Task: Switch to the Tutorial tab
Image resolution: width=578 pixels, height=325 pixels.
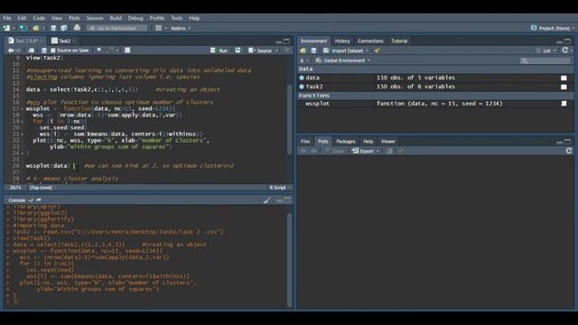Action: coord(399,42)
